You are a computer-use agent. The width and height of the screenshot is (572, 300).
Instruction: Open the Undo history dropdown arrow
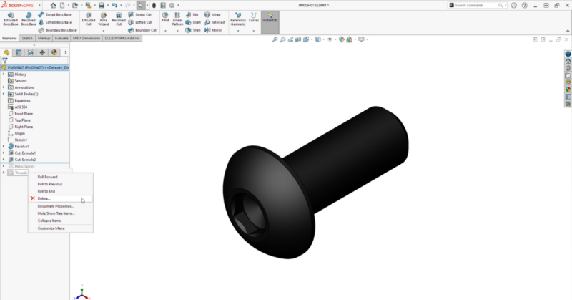(121, 6)
